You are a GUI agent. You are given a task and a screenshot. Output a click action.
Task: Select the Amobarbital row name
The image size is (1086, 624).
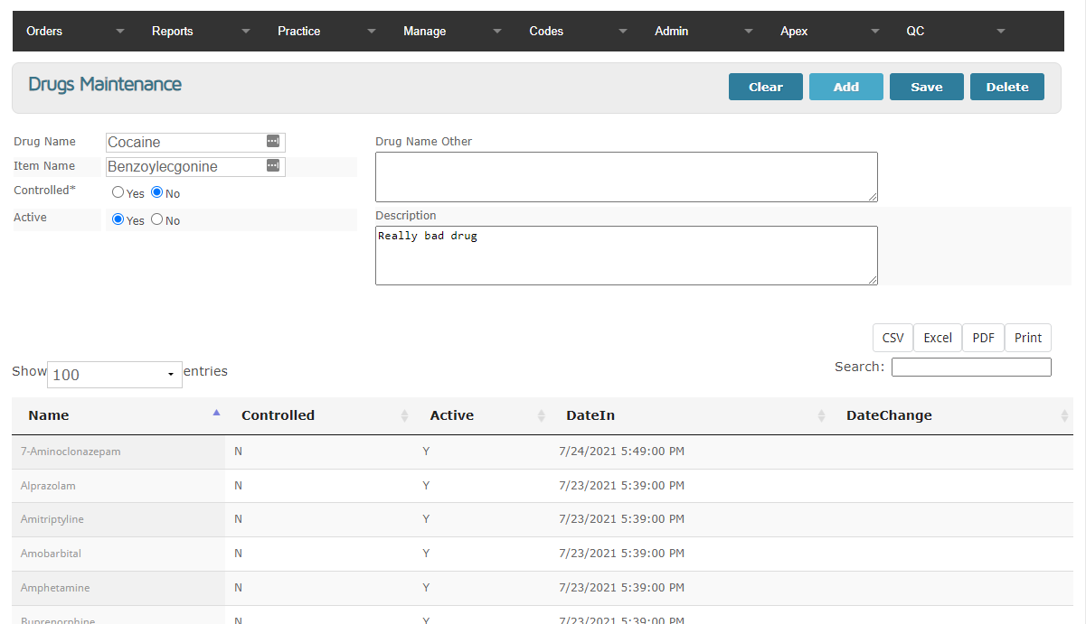point(51,554)
